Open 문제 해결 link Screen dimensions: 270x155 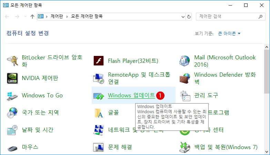(120, 147)
